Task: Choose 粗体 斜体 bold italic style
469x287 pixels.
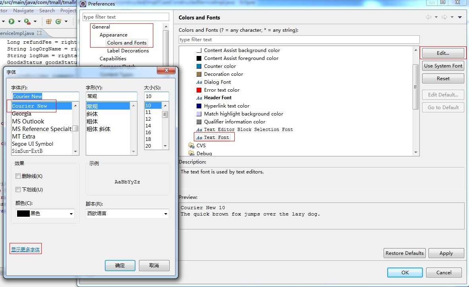Action: (x=98, y=129)
